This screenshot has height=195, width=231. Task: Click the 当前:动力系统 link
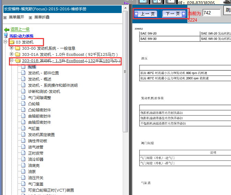click(21, 36)
